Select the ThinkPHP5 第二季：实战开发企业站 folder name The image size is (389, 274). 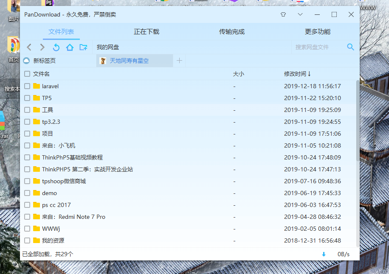87,169
